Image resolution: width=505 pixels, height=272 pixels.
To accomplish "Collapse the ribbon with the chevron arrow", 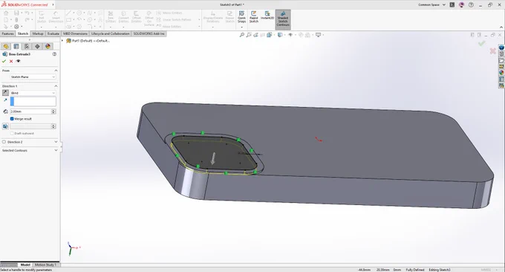I will coord(501,27).
